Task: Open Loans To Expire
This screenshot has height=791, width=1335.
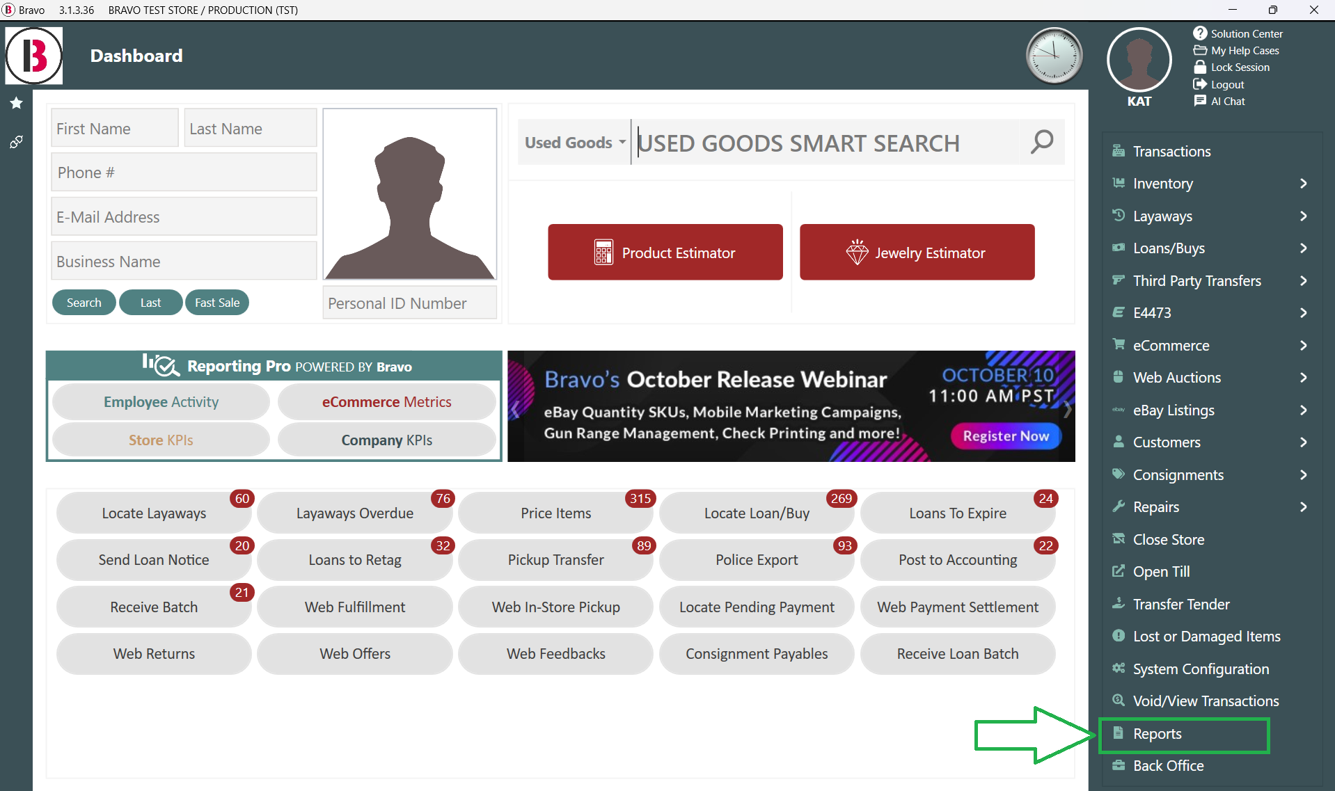Action: coord(958,513)
